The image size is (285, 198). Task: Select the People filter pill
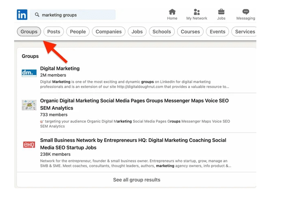tap(78, 32)
